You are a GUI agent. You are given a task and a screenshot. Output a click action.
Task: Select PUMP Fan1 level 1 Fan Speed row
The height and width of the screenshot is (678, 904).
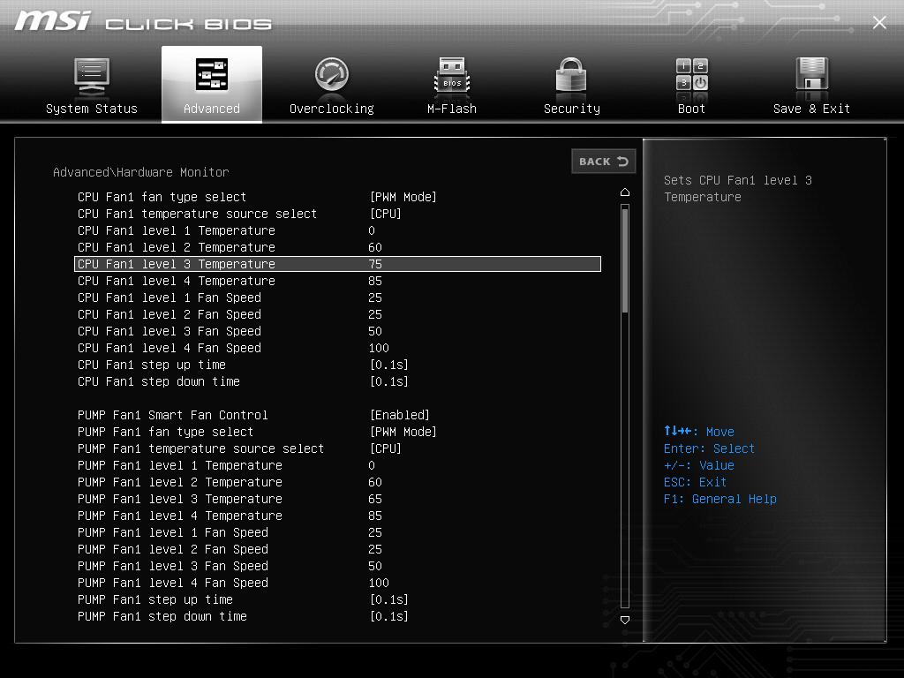point(338,532)
